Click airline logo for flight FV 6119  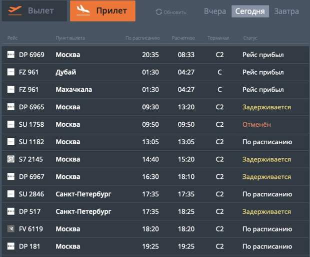tap(11, 229)
